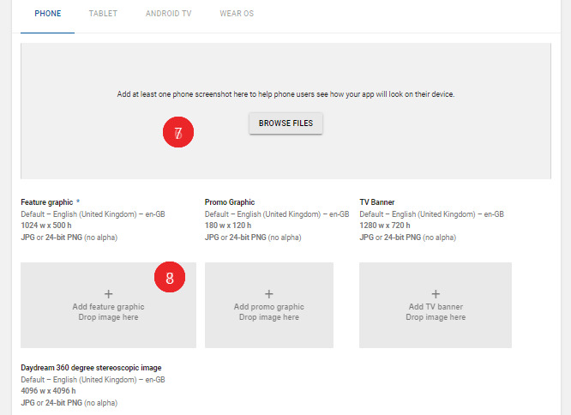
Task: Open the TABLET tab
Action: 103,14
